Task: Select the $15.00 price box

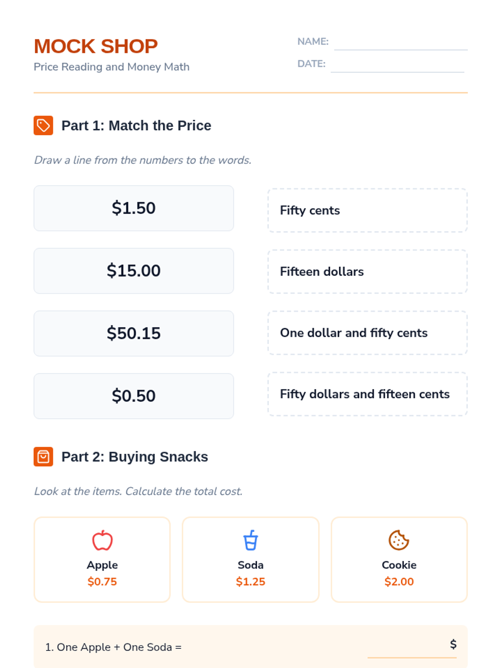Action: (134, 271)
